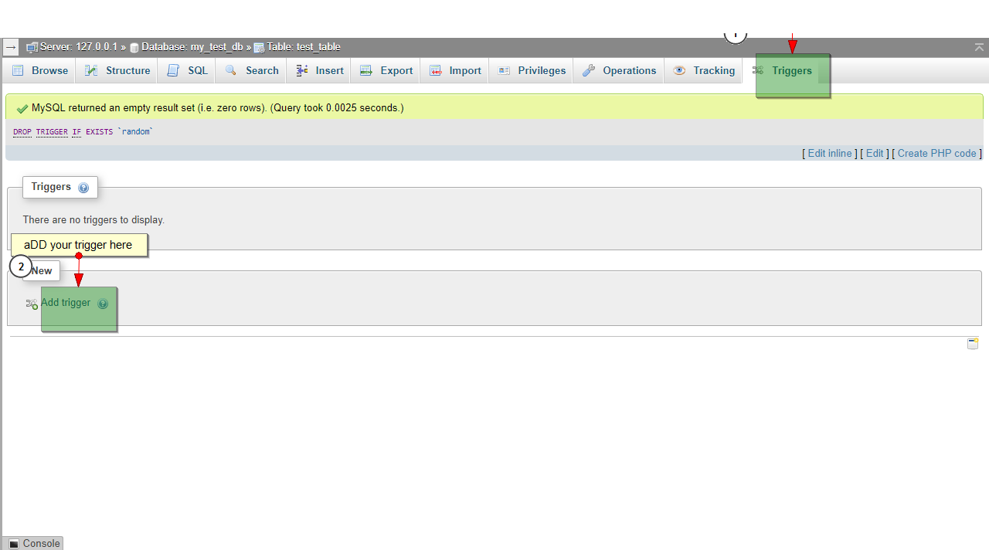Switch to the Structure tab
The height and width of the screenshot is (550, 989).
click(x=117, y=70)
